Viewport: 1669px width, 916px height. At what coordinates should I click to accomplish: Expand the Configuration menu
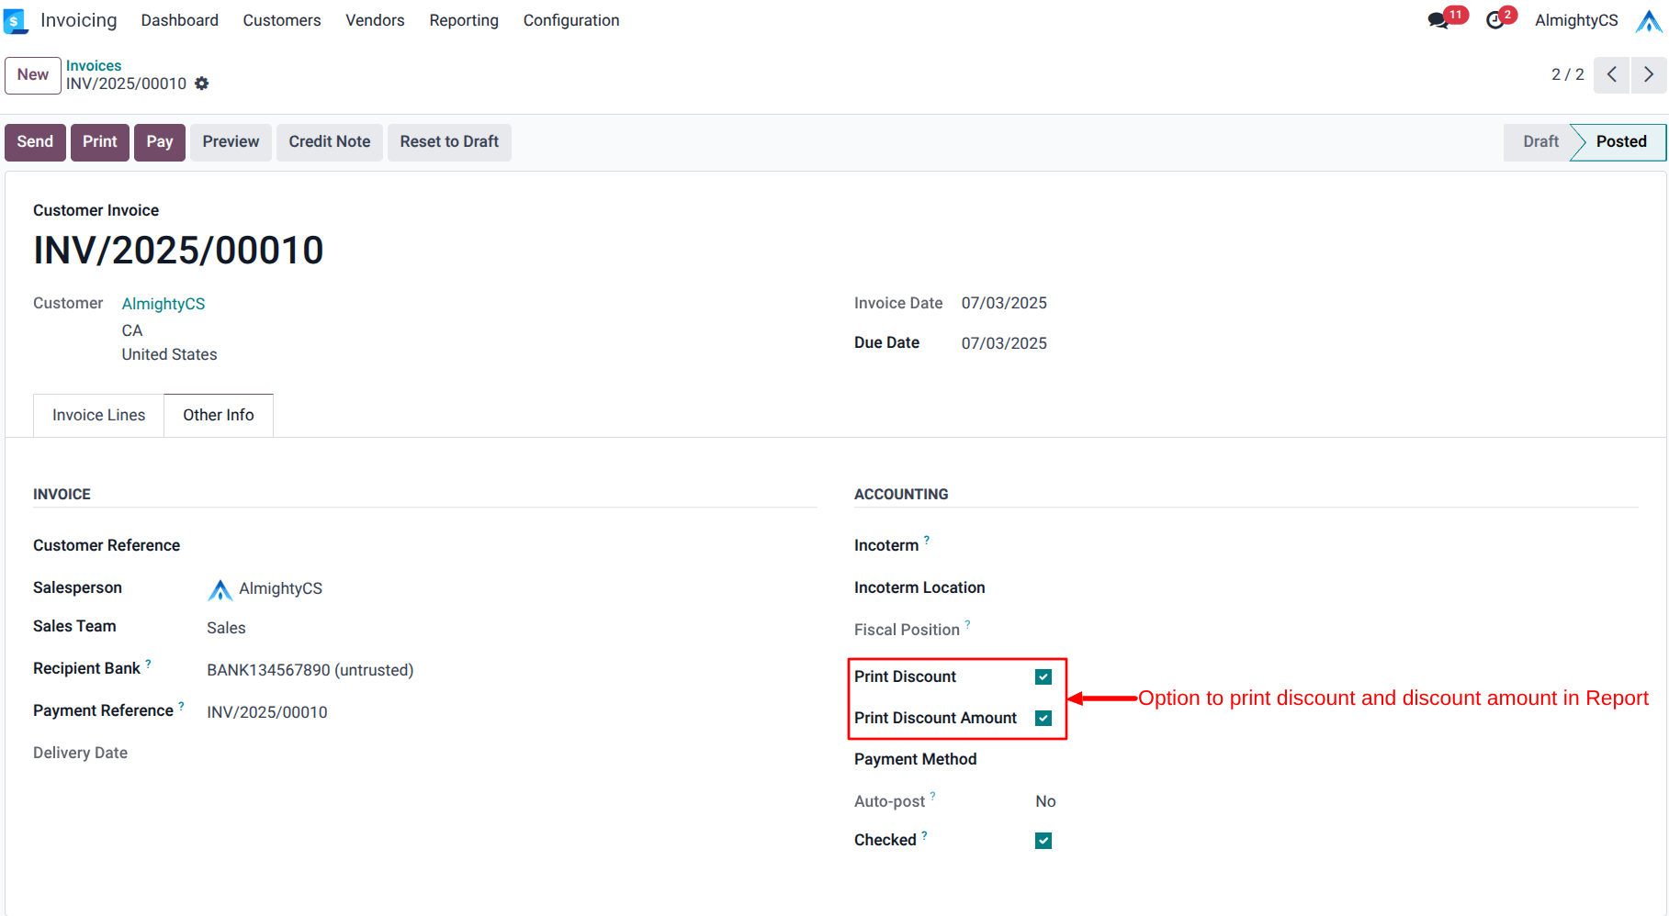[x=571, y=20]
